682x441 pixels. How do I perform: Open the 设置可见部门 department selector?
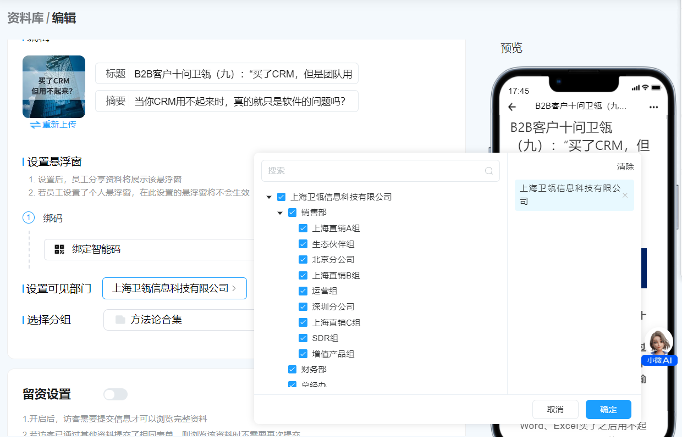[x=174, y=288]
